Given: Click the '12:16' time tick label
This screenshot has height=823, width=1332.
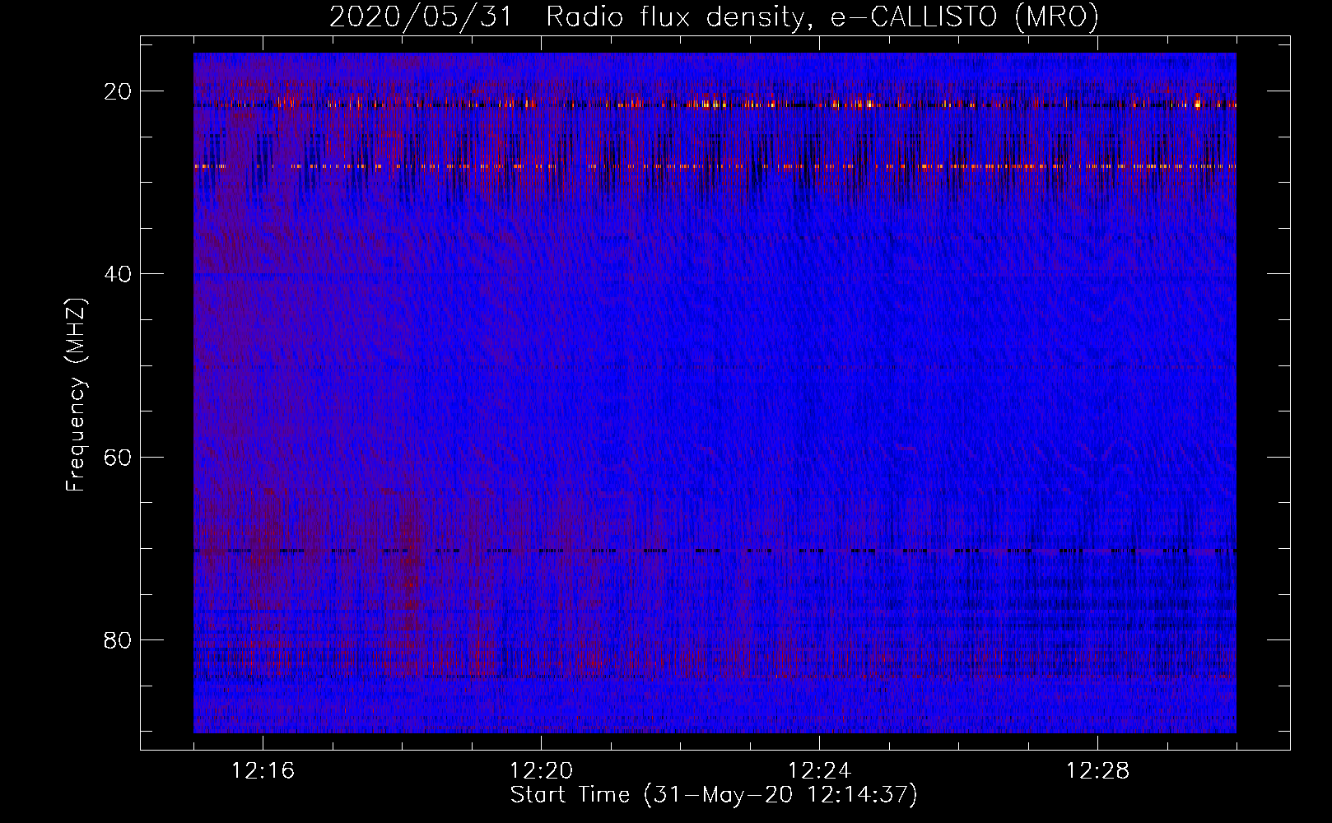Looking at the screenshot, I should (263, 771).
